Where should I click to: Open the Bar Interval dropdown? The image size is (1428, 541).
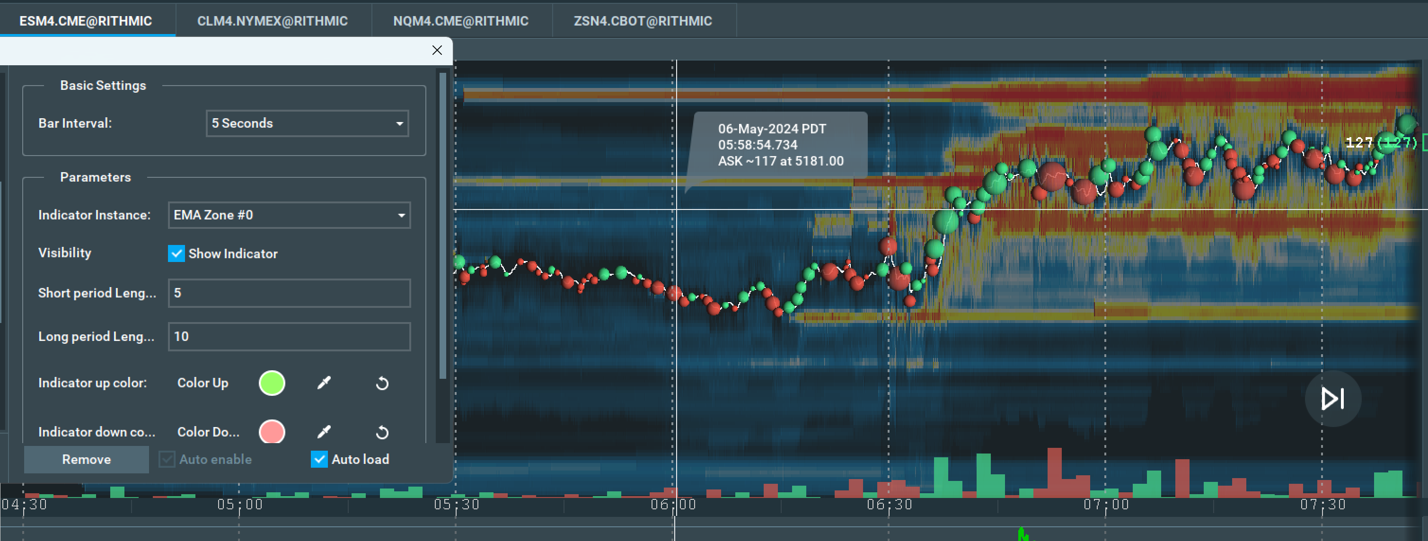click(x=307, y=123)
